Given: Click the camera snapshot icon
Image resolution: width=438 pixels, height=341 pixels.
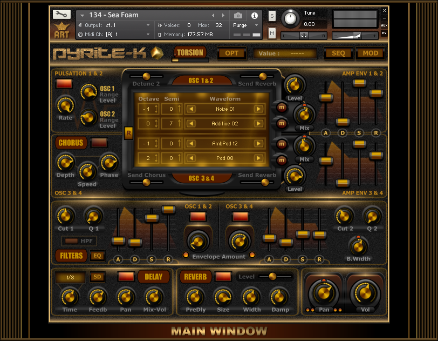Looking at the screenshot, I should 238,16.
